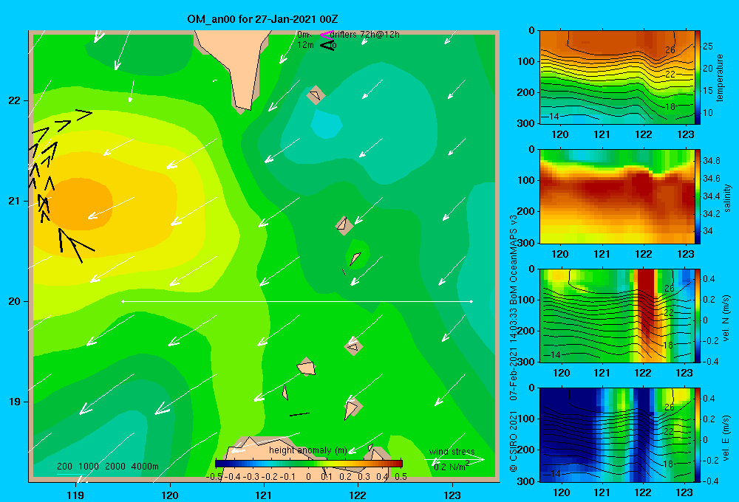Click the vertical 'temperature' axis label
739x502 pixels.
(x=720, y=78)
